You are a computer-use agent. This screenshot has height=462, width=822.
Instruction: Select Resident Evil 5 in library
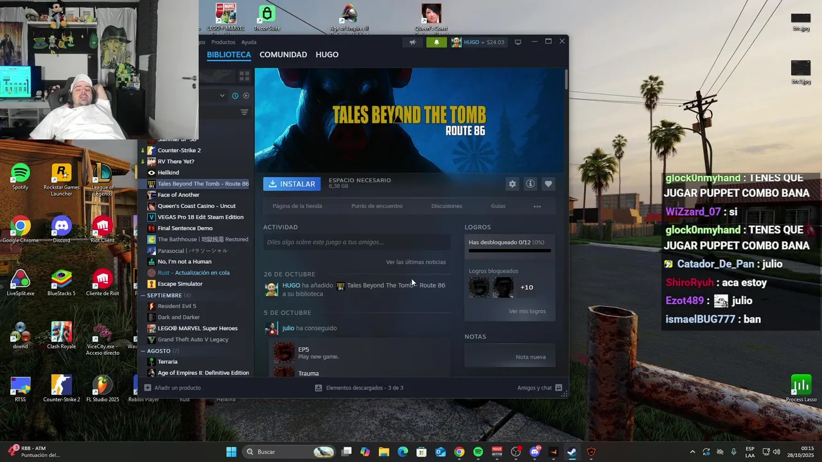pyautogui.click(x=177, y=306)
